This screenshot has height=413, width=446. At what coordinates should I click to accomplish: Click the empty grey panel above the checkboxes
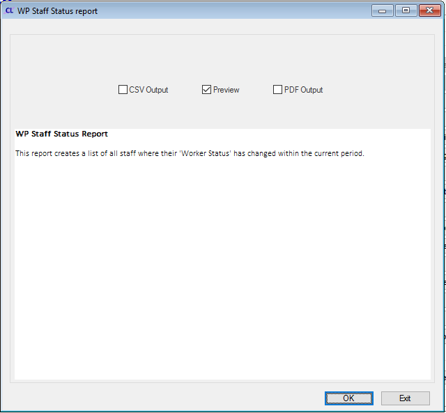[223, 57]
